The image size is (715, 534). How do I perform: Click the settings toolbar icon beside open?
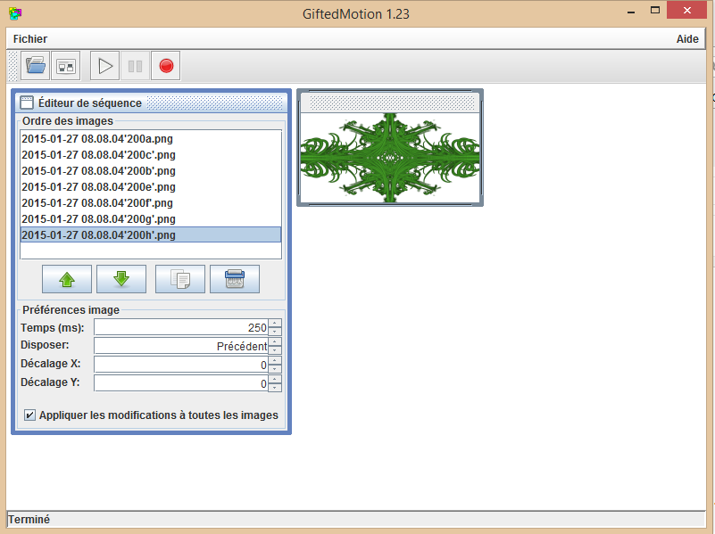pos(65,65)
